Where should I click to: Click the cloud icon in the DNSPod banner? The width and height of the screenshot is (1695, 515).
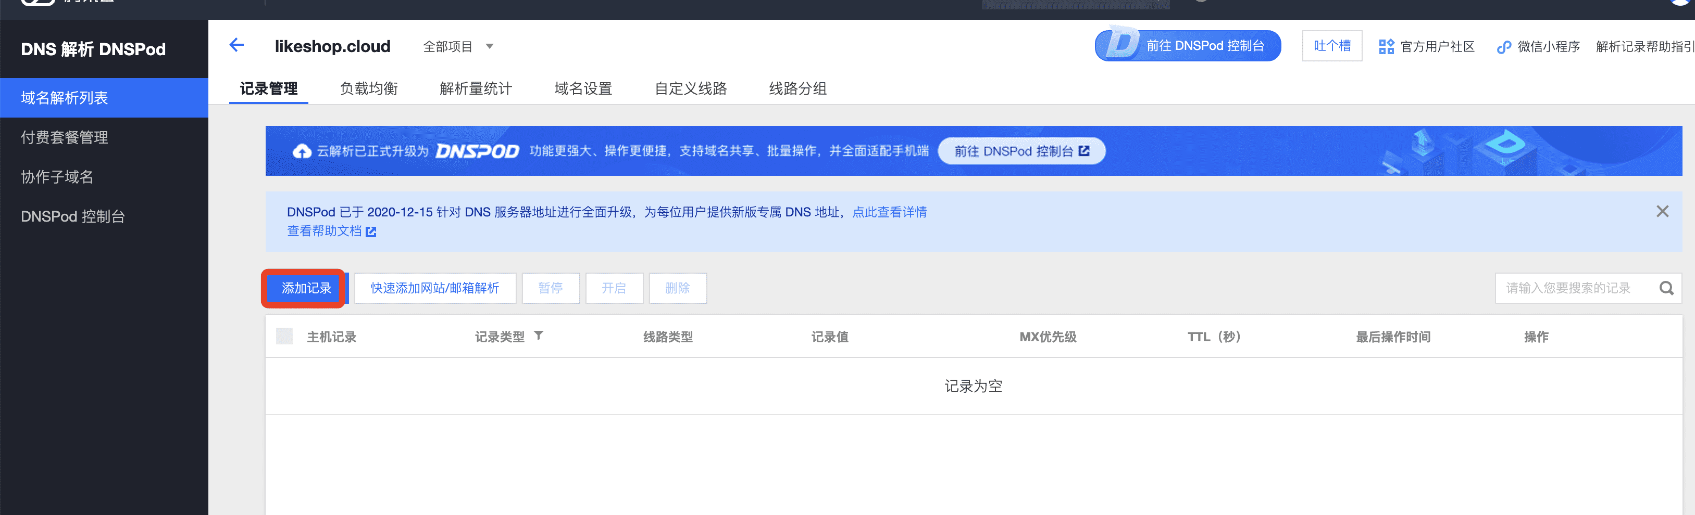[302, 151]
